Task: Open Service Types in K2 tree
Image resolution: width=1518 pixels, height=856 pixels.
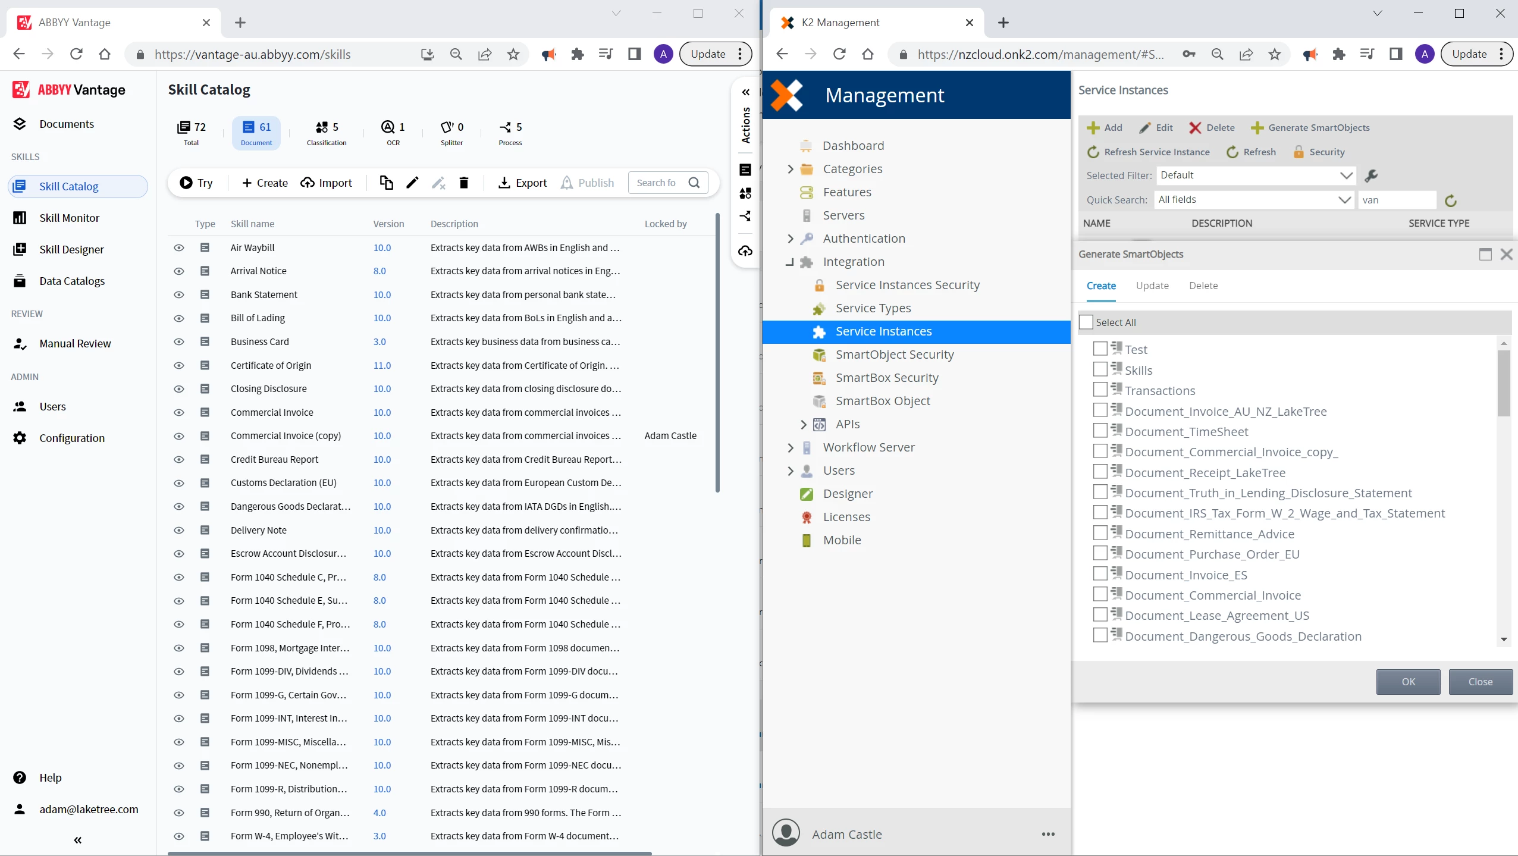Action: point(873,308)
